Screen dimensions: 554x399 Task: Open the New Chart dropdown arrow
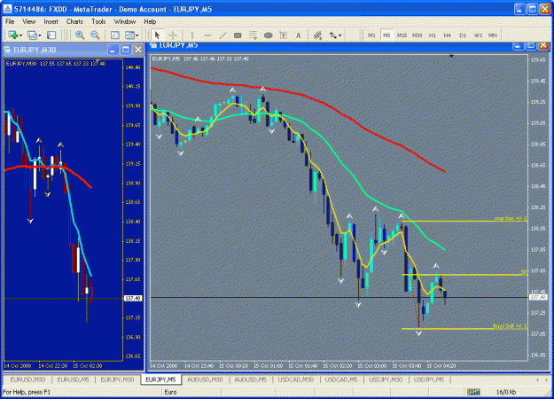(x=21, y=35)
